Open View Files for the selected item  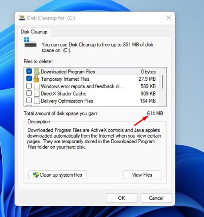(142, 175)
